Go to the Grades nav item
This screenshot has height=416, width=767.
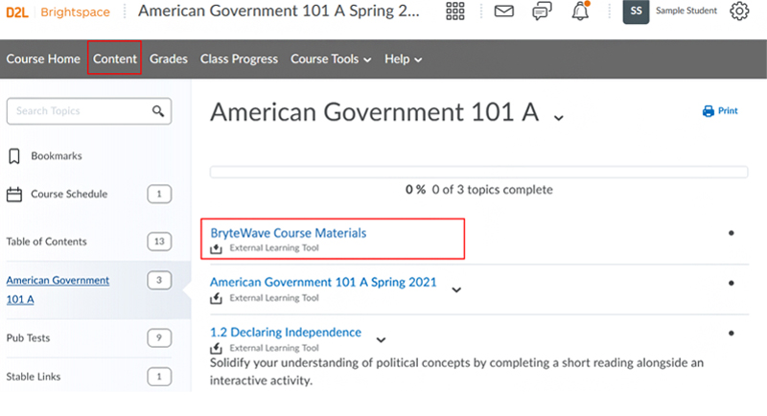pyautogui.click(x=169, y=59)
